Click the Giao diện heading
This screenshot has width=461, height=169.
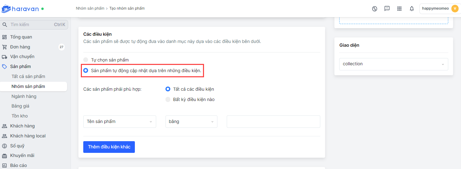[349, 45]
